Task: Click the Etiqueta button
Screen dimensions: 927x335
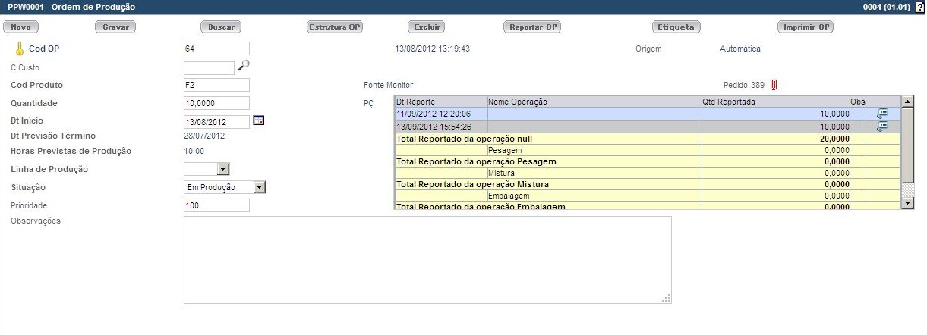Action: coord(676,27)
